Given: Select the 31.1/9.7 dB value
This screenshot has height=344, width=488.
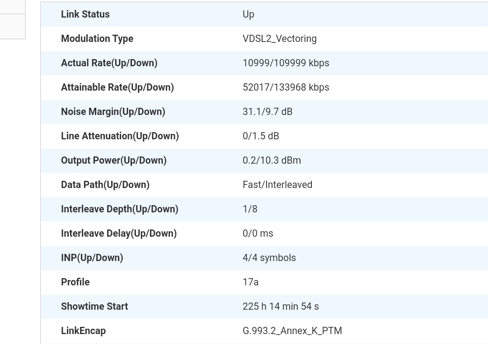Looking at the screenshot, I should pos(267,112).
